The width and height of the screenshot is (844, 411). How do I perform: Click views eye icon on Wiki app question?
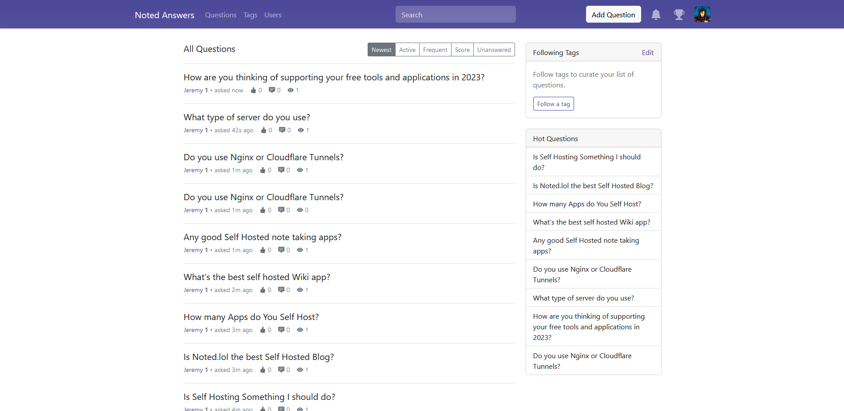click(x=300, y=290)
